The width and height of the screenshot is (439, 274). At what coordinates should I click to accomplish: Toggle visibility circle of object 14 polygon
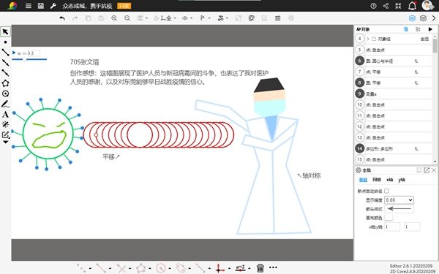(360, 148)
